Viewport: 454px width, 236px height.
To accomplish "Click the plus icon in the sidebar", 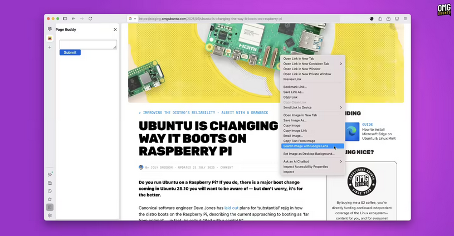I will click(x=50, y=47).
